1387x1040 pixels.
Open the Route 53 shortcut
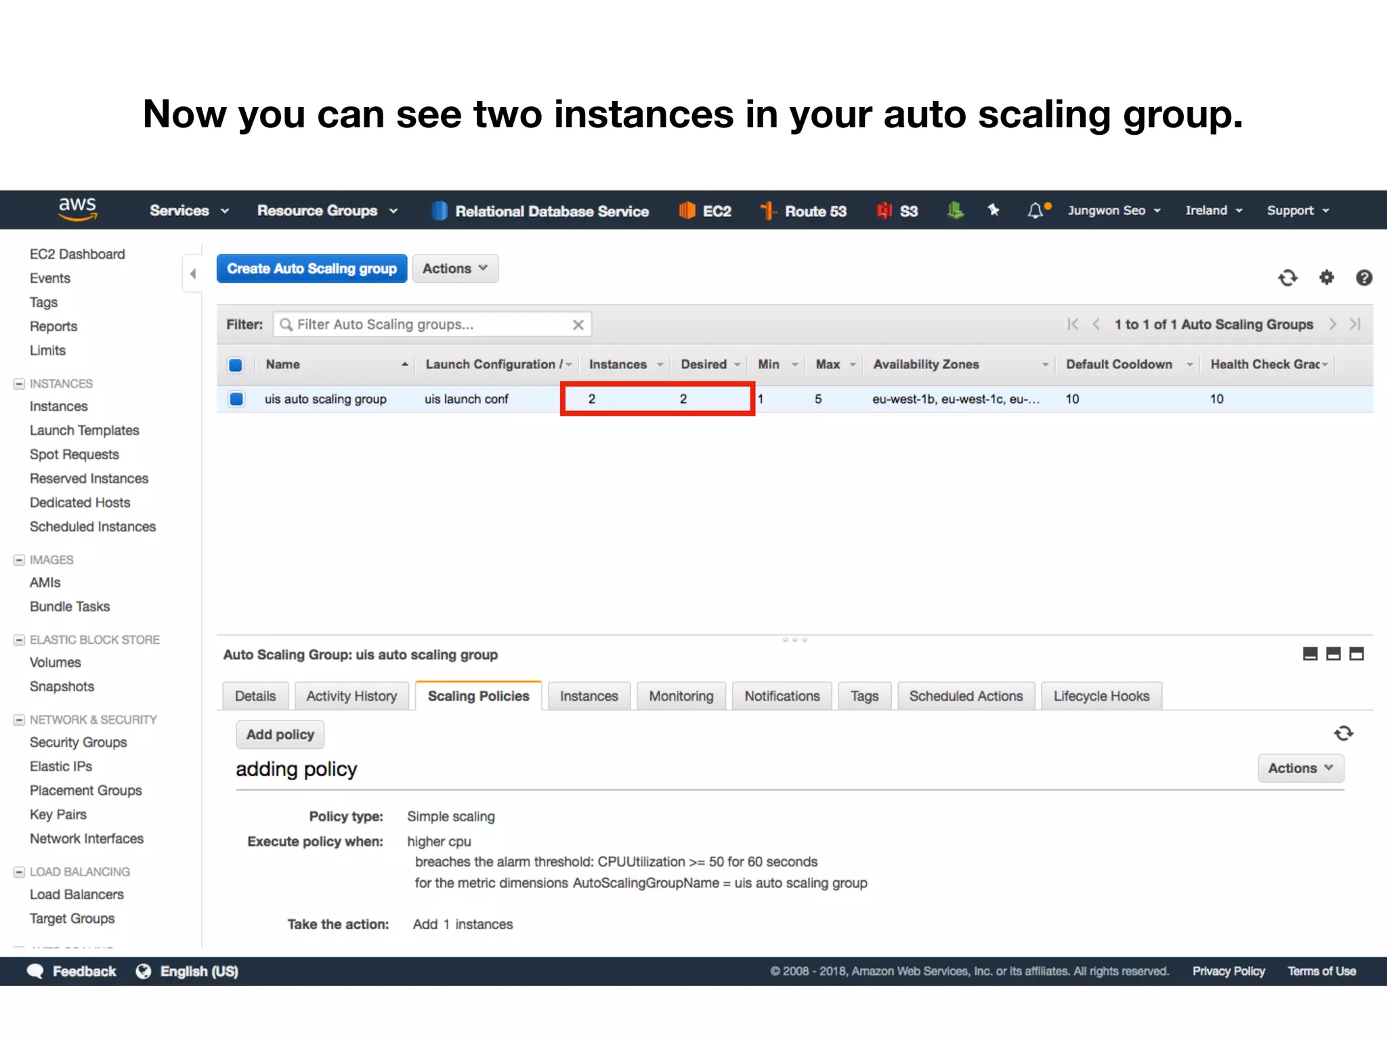click(803, 211)
